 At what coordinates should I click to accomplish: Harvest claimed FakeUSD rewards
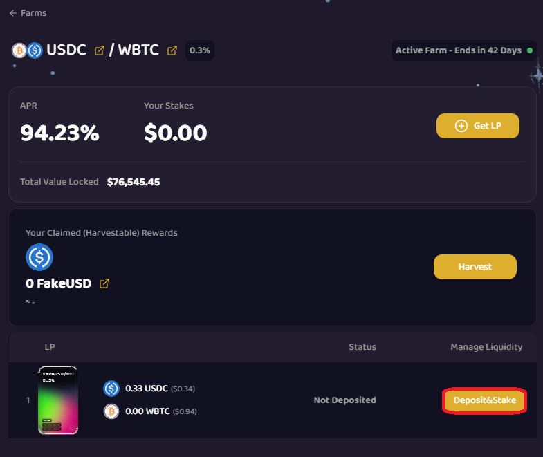click(x=475, y=267)
